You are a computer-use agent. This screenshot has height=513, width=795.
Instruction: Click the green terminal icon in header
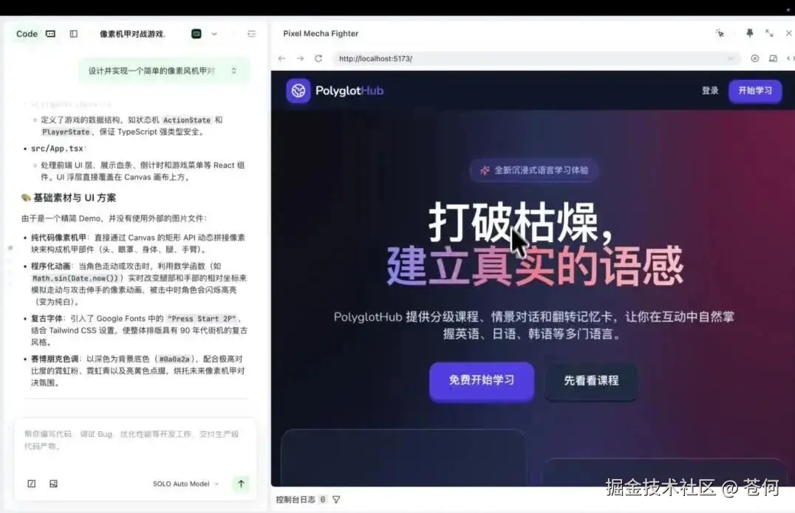point(197,34)
